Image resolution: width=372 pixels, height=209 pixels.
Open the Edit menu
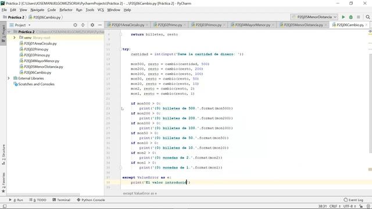[13, 10]
